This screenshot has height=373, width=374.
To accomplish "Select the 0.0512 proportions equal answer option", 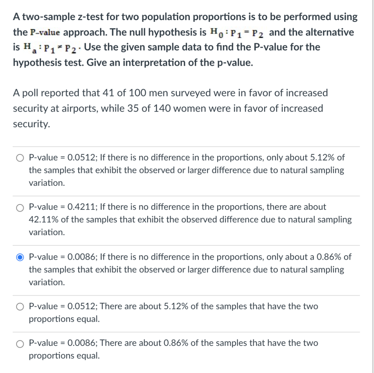I will coord(20,306).
